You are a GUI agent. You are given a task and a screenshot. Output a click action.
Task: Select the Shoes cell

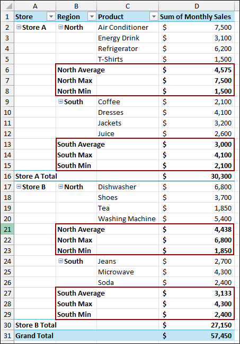(128, 197)
